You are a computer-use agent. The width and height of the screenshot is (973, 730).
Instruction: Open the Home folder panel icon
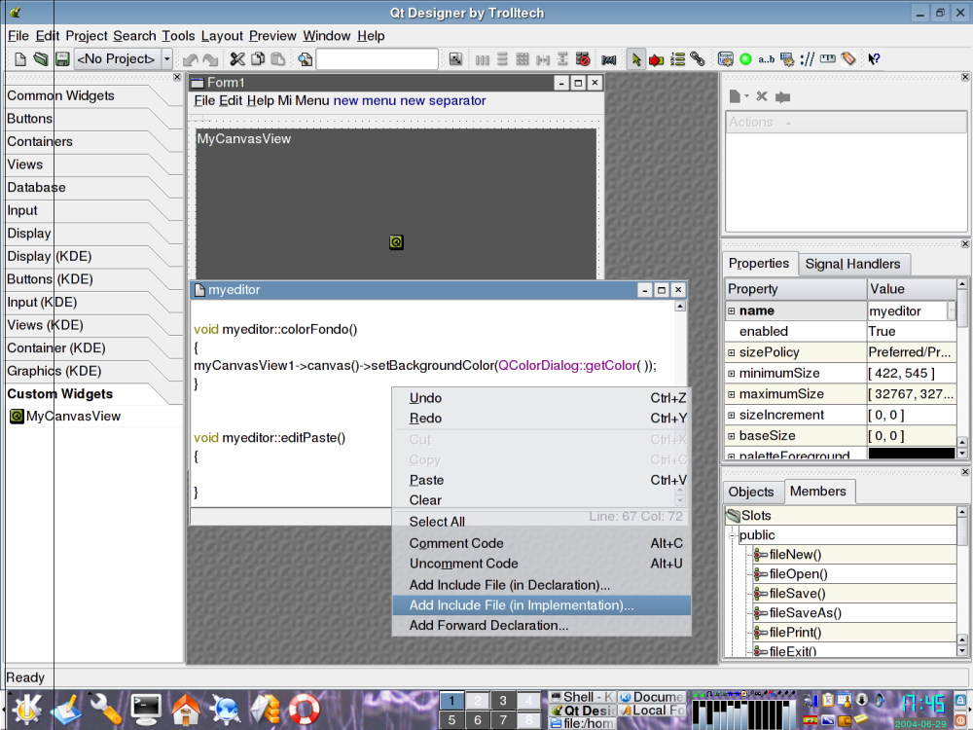click(x=186, y=710)
